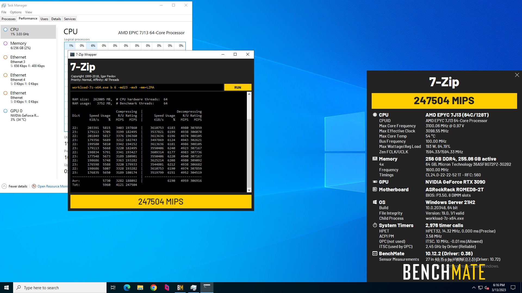Click the CPU chip icon in BenchMate panel
The height and width of the screenshot is (293, 522).
(x=375, y=115)
